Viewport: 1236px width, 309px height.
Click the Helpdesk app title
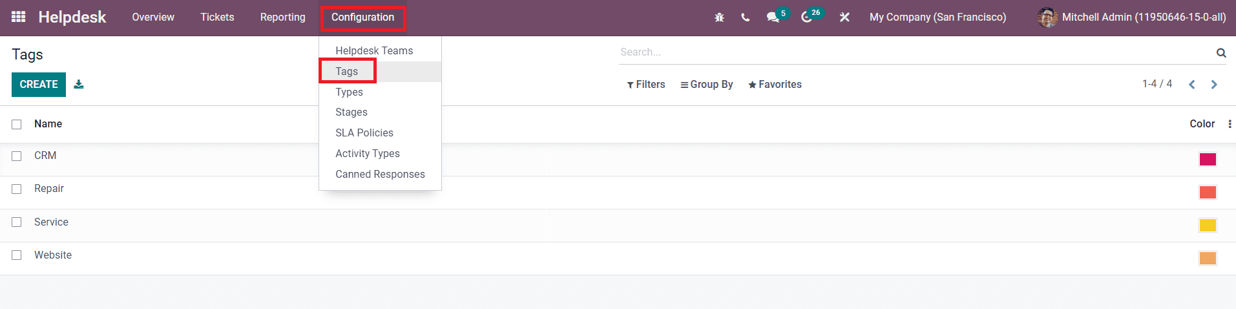coord(72,17)
